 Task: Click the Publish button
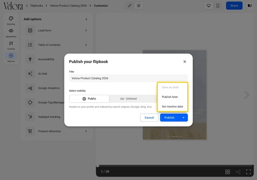click(x=170, y=118)
